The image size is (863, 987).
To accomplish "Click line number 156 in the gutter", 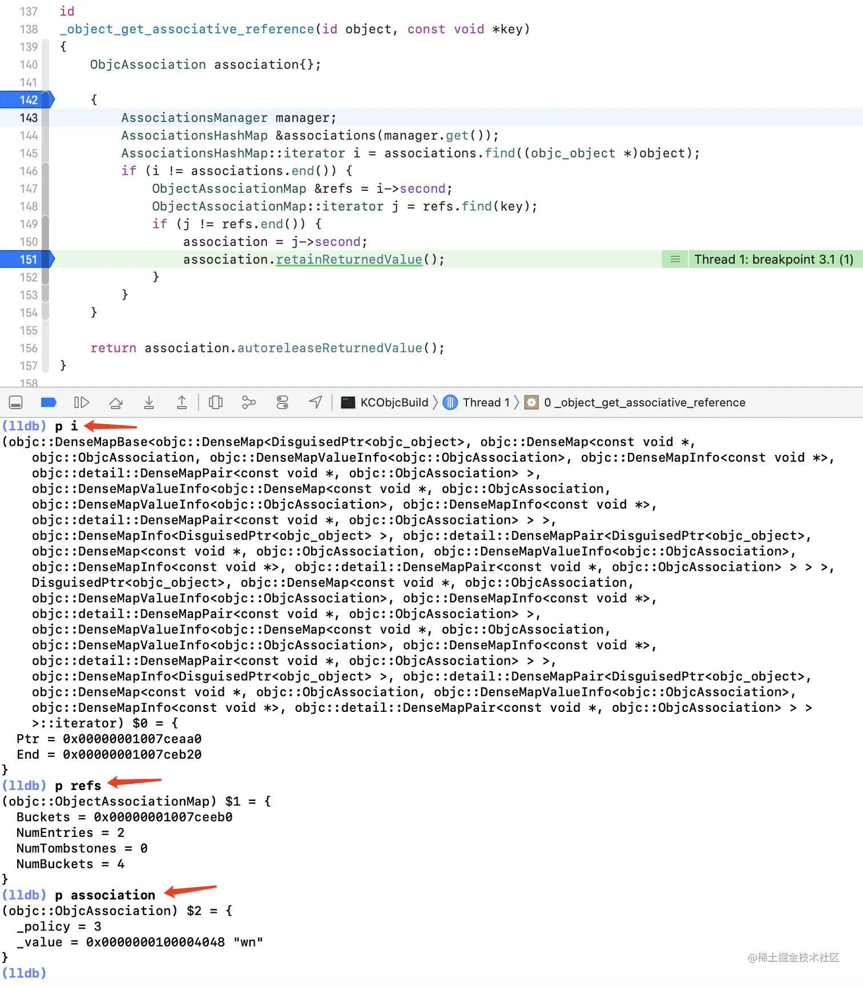I will coord(29,348).
